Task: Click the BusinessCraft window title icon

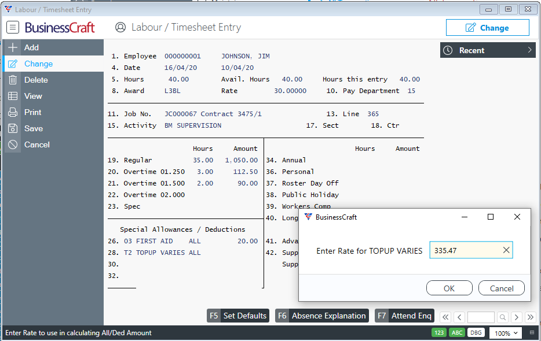Action: click(x=8, y=9)
